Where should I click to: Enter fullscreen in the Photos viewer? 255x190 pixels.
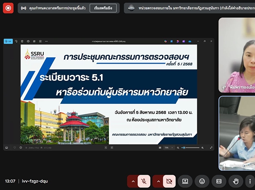[211, 148]
